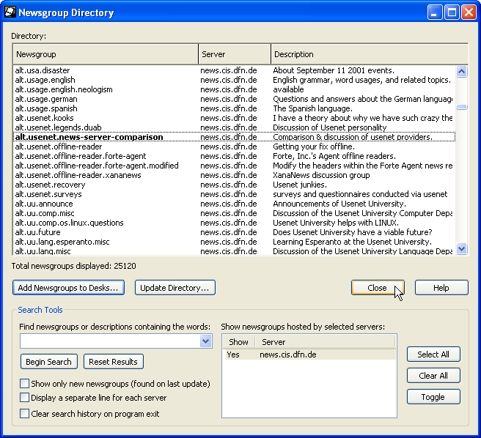Screen dimensions: 481x438
Task: Open the Help button
Action: 441,288
